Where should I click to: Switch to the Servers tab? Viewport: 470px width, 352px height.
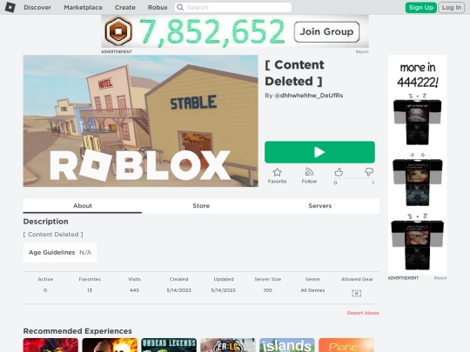coord(319,206)
